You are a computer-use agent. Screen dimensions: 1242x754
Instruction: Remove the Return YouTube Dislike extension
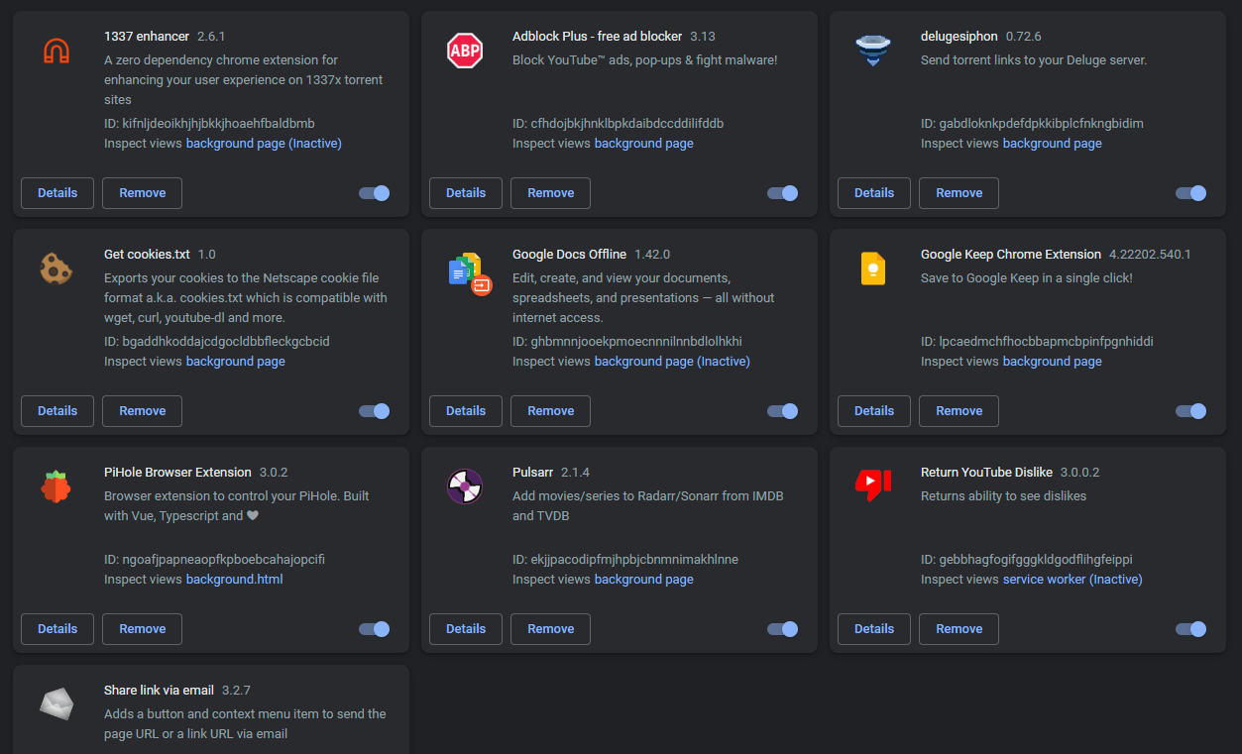point(959,629)
